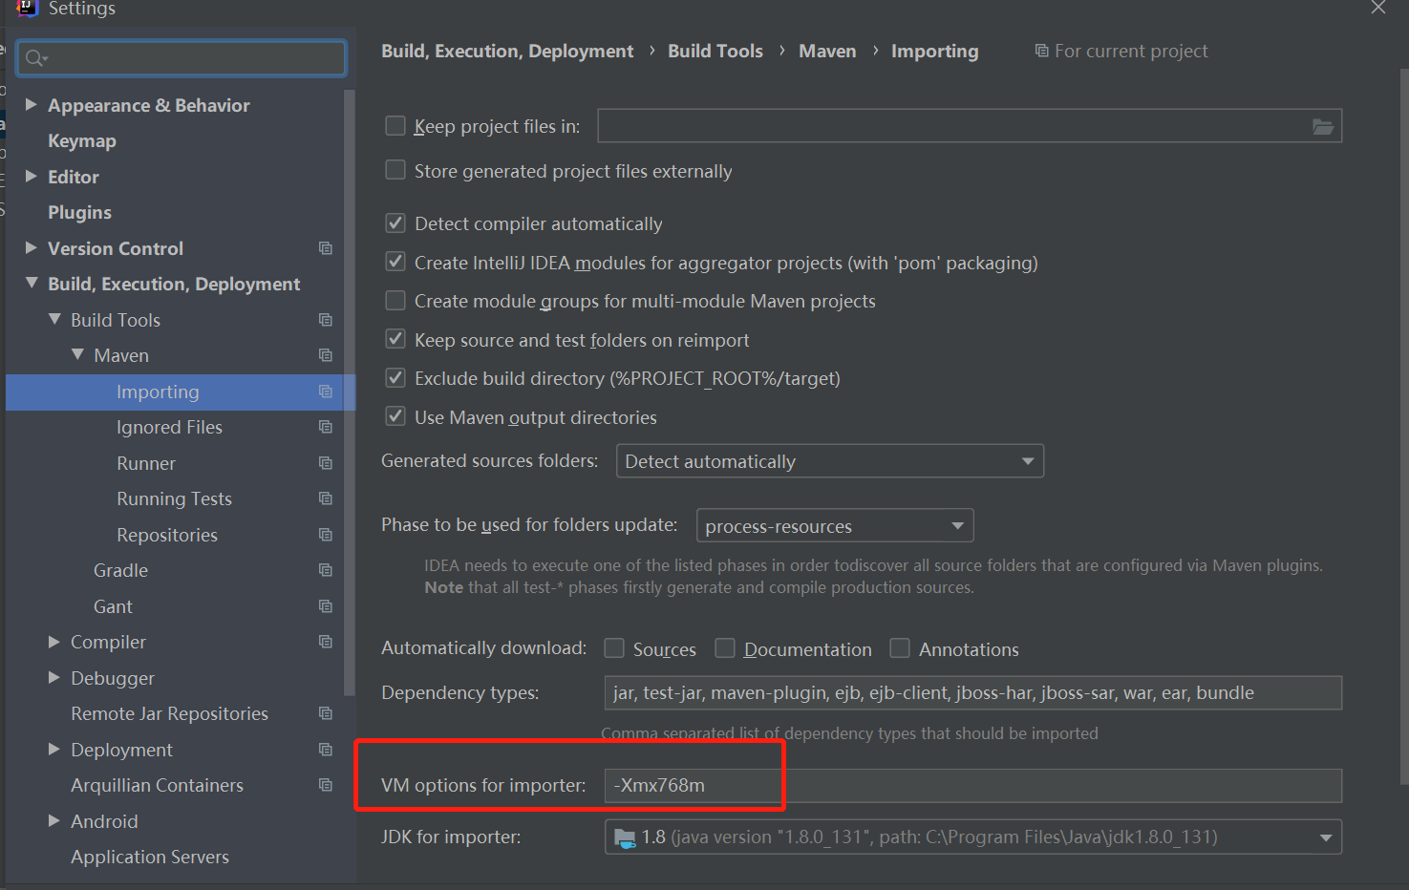
Task: Click the project icon next to Ignored Files
Action: [326, 427]
